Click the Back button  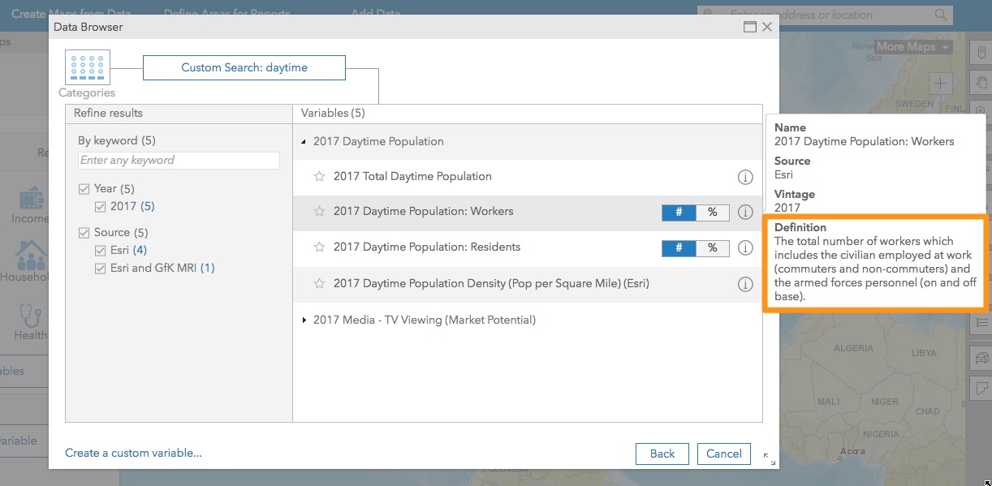(x=662, y=454)
